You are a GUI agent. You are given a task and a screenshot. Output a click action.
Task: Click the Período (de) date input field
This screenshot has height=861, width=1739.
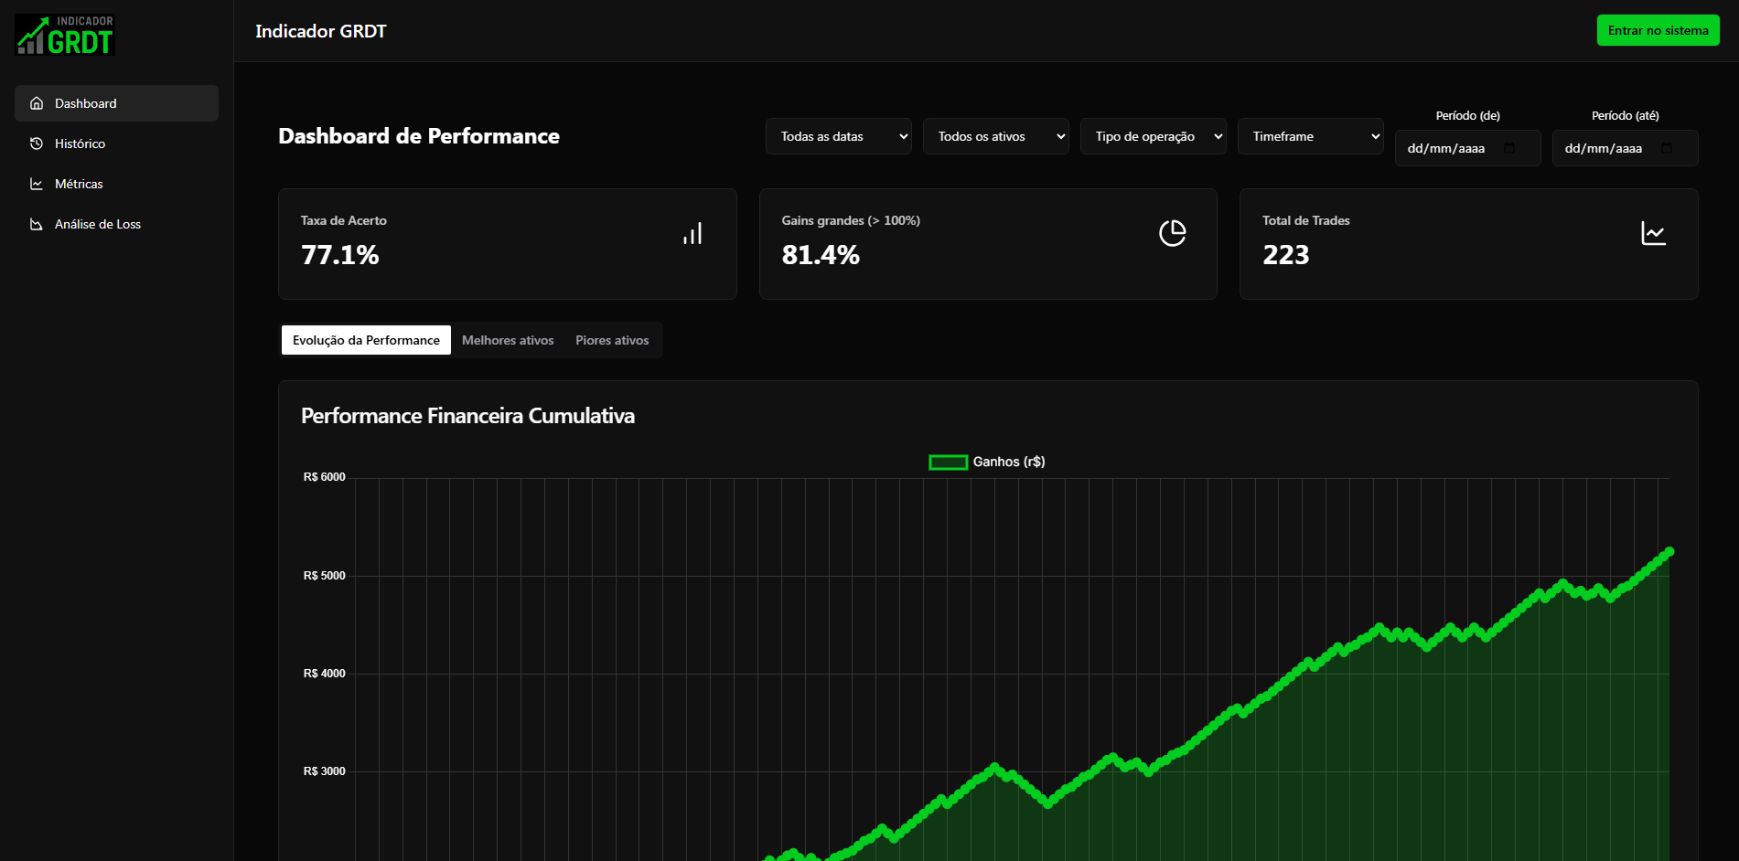click(x=1468, y=148)
